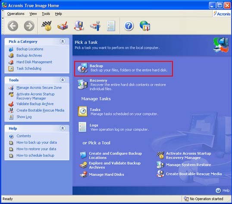Image resolution: width=232 pixels, height=204 pixels.
Task: Select the Recovery task
Action: (122, 85)
